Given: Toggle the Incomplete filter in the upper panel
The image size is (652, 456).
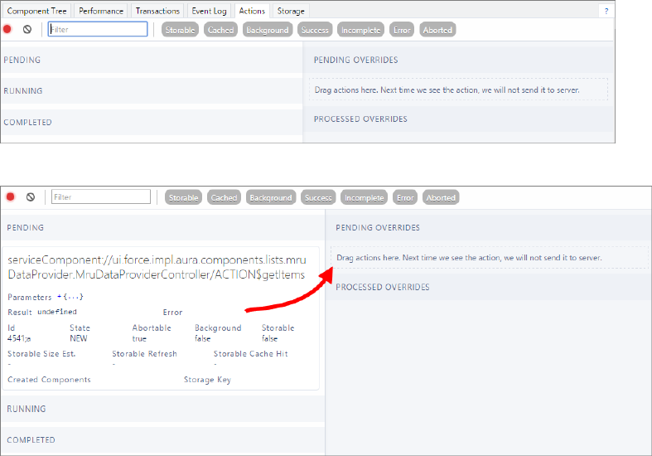Looking at the screenshot, I should click(x=361, y=30).
